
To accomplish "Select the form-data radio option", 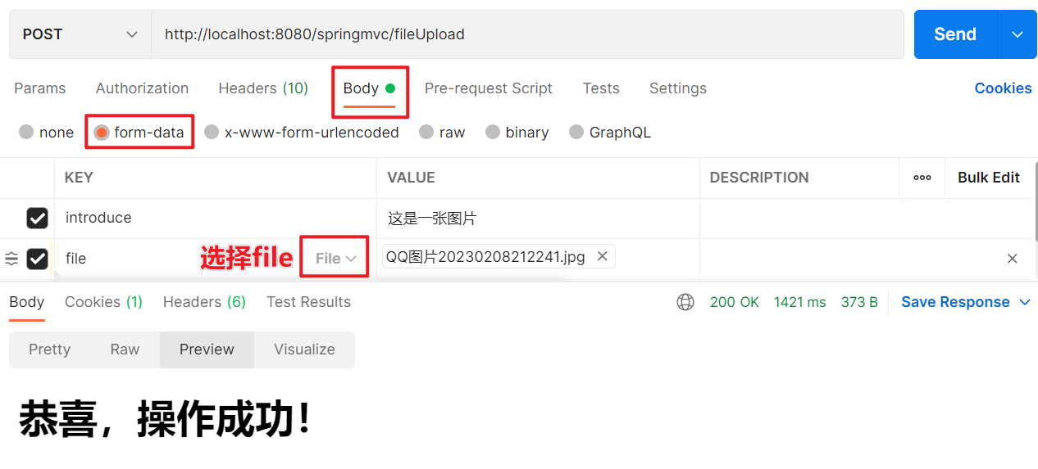I will (x=101, y=132).
